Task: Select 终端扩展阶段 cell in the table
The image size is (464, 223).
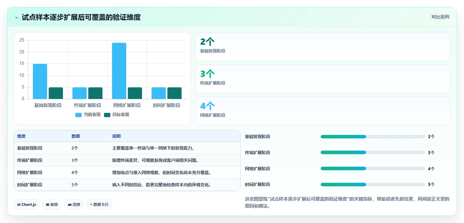Action: point(30,160)
